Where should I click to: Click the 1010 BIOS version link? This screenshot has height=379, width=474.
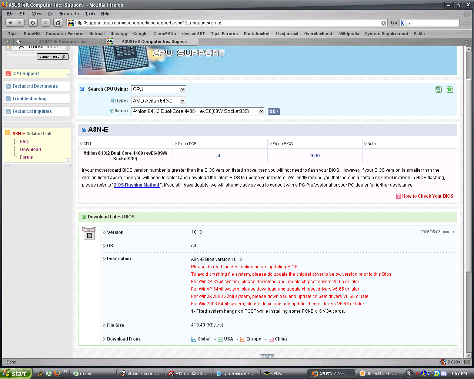coord(315,156)
